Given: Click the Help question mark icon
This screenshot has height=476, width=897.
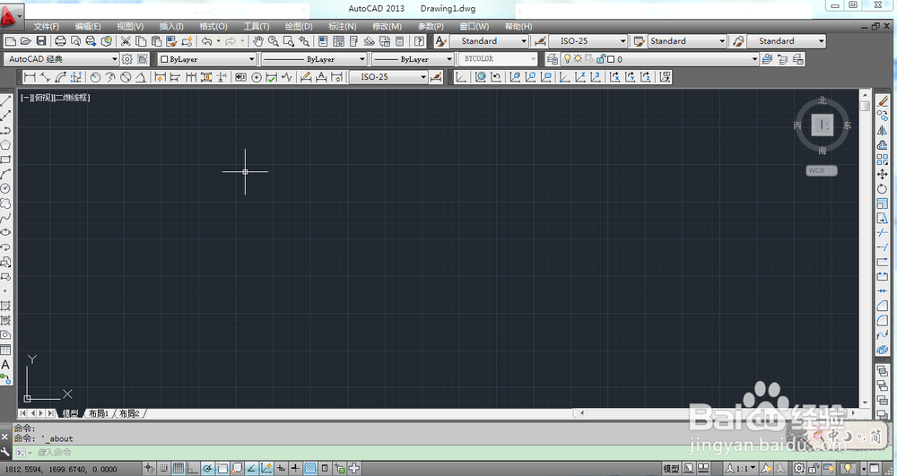Looking at the screenshot, I should click(419, 41).
